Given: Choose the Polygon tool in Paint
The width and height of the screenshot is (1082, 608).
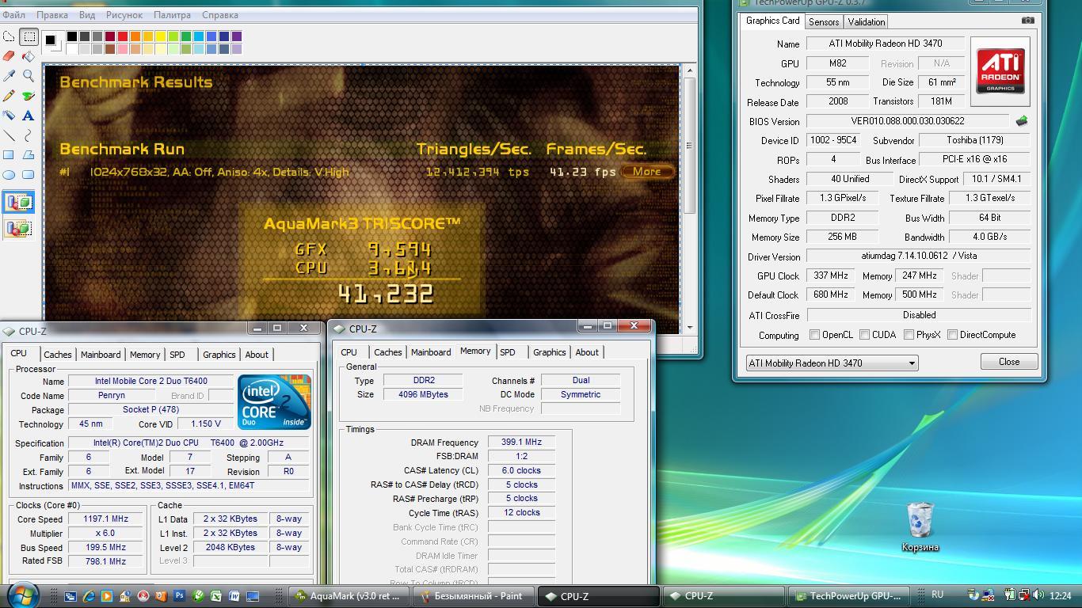Looking at the screenshot, I should pos(29,155).
